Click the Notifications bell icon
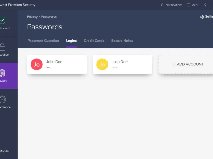The width and height of the screenshot is (213, 159). coord(162,5)
